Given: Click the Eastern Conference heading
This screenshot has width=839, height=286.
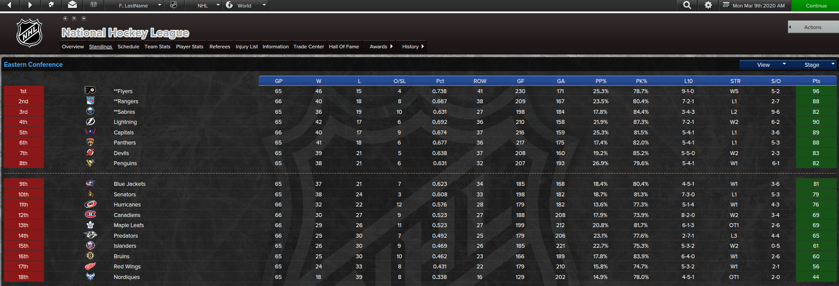Looking at the screenshot, I should (x=33, y=64).
